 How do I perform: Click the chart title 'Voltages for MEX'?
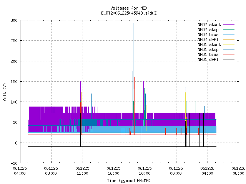click(129, 8)
